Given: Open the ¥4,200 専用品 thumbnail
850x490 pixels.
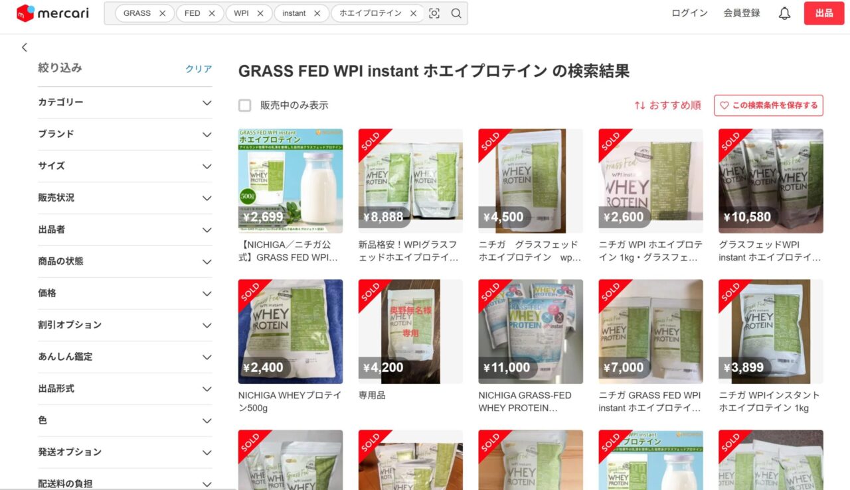Looking at the screenshot, I should [x=410, y=332].
